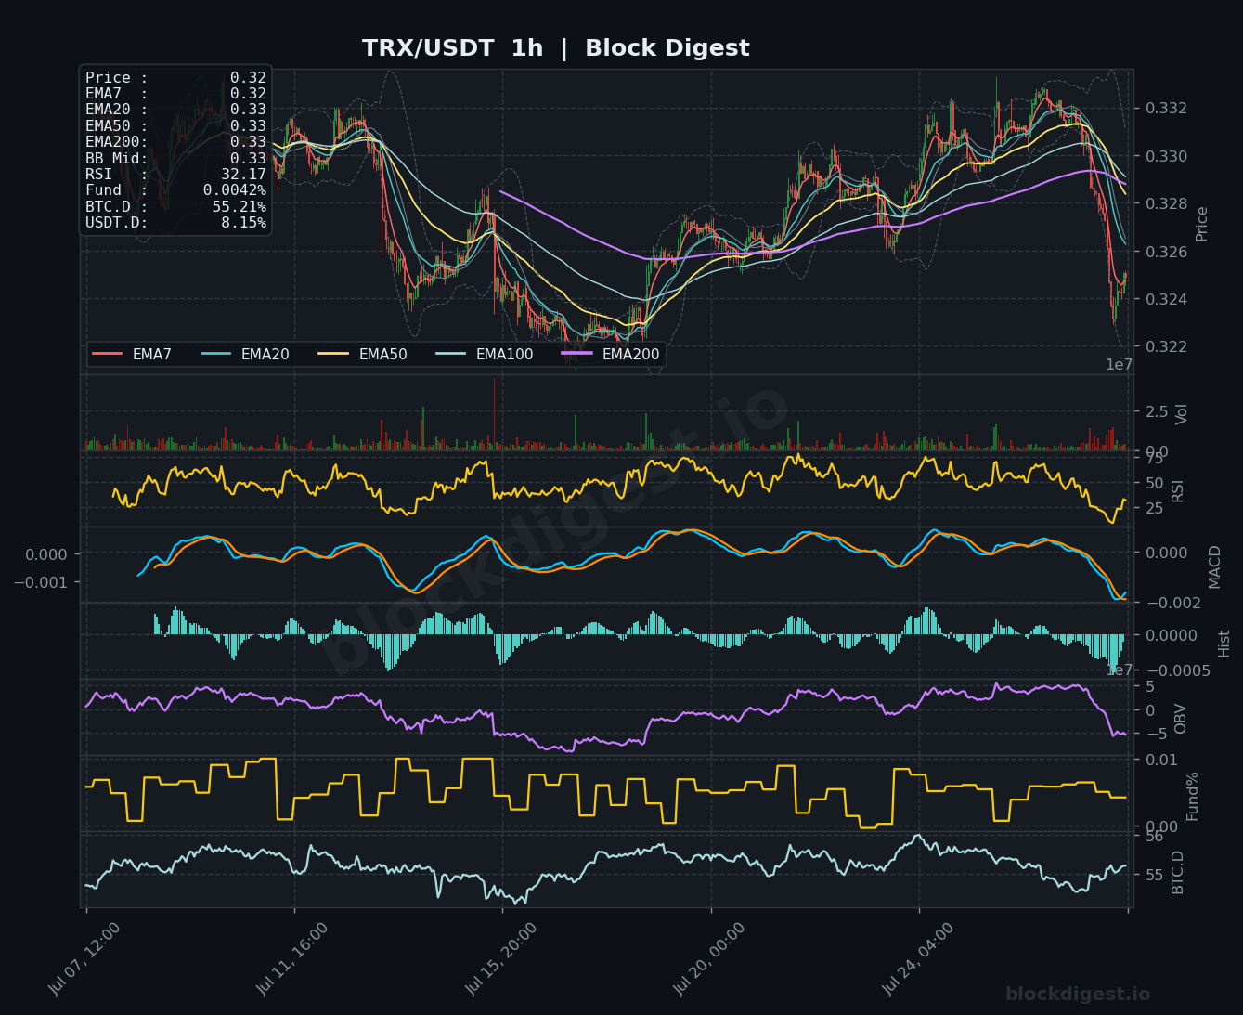Click the 0.328 price axis tick
The width and height of the screenshot is (1243, 1015).
(x=1166, y=204)
